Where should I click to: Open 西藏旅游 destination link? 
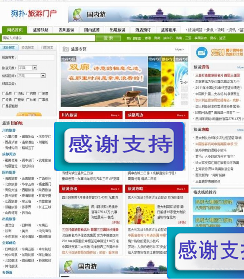(x=28, y=190)
